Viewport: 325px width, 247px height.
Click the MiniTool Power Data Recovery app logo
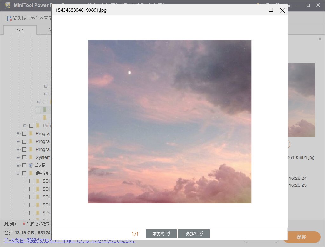click(7, 5)
